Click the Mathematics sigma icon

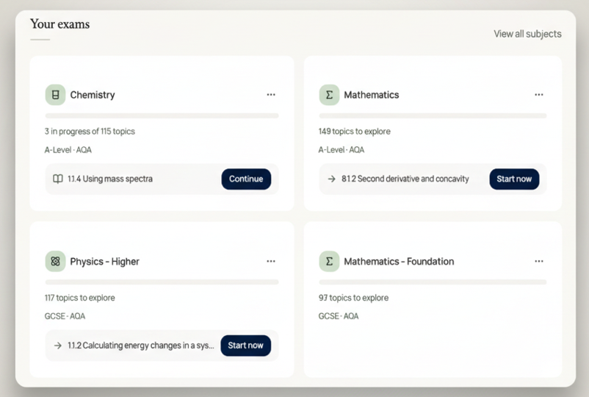point(329,95)
